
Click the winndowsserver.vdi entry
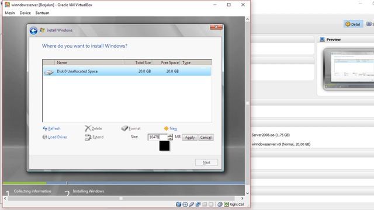point(281,144)
